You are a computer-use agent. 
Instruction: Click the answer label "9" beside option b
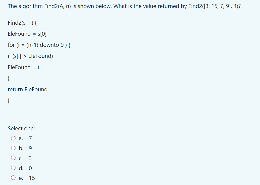pyautogui.click(x=30, y=148)
